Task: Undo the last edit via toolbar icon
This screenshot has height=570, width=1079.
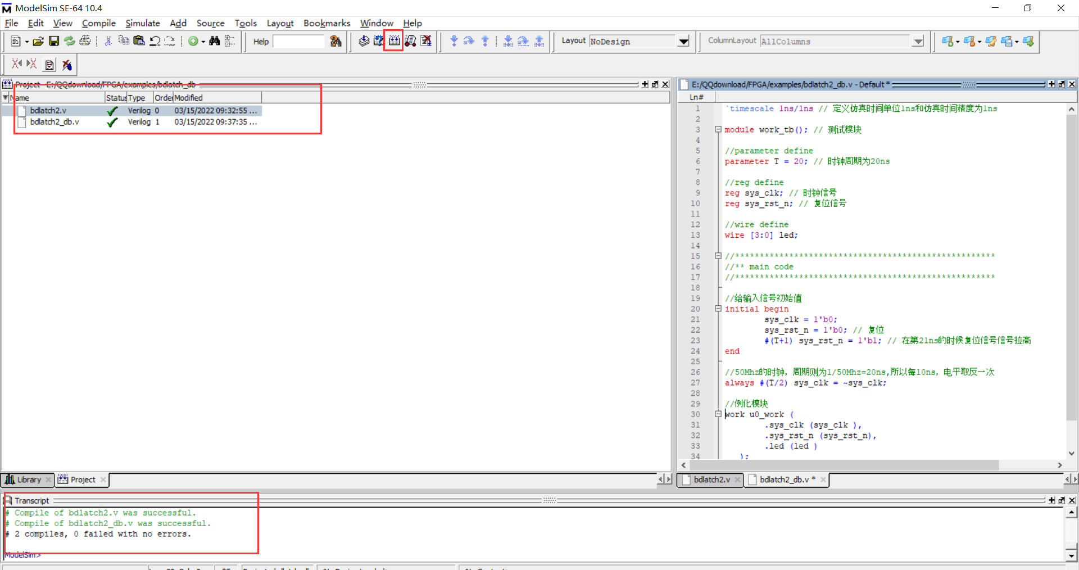Action: (155, 41)
